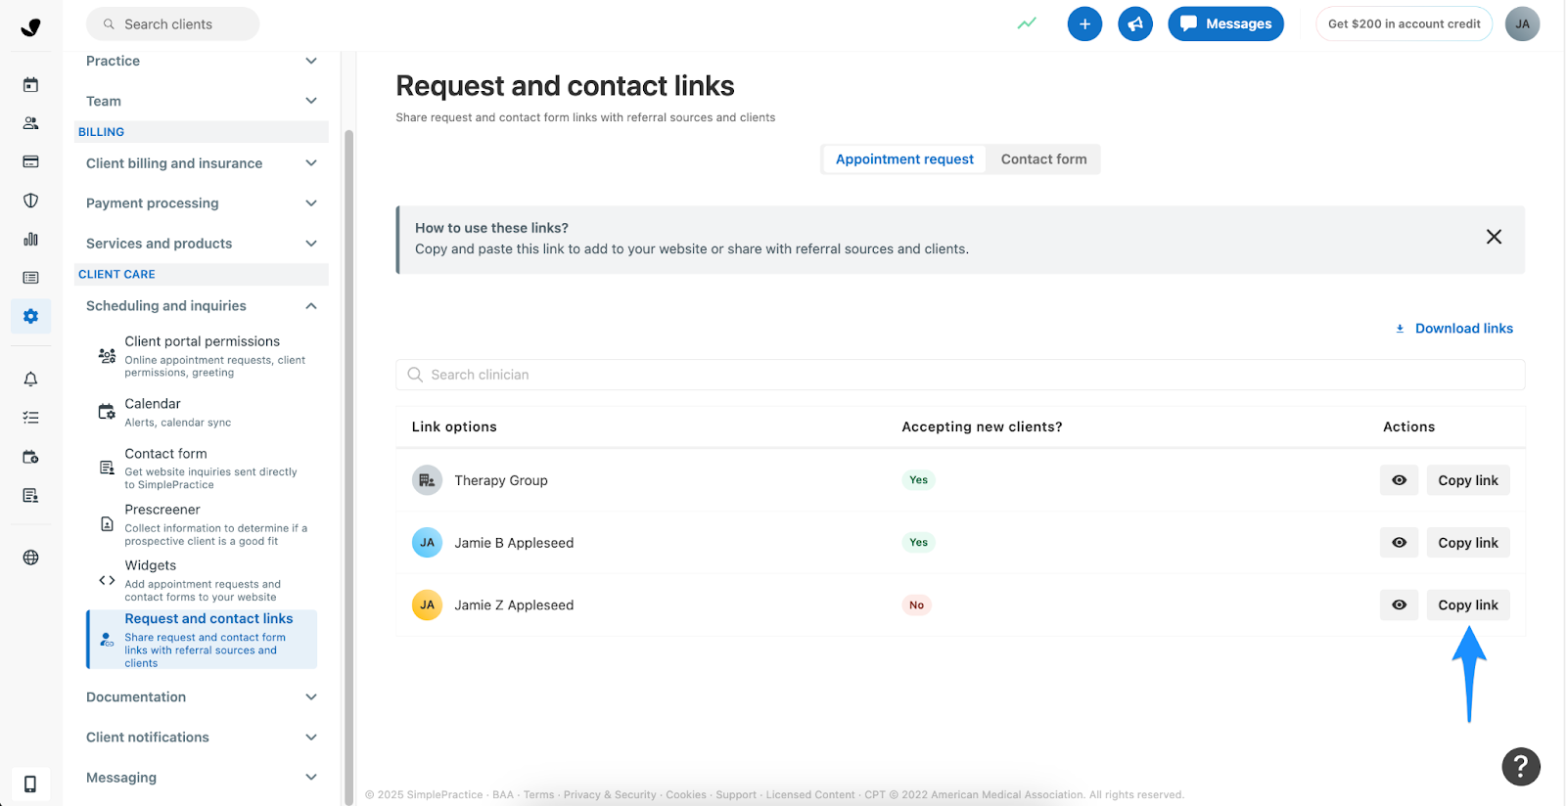Open the Insurance shield icon in left rail
Image resolution: width=1566 pixels, height=806 pixels.
[x=30, y=201]
